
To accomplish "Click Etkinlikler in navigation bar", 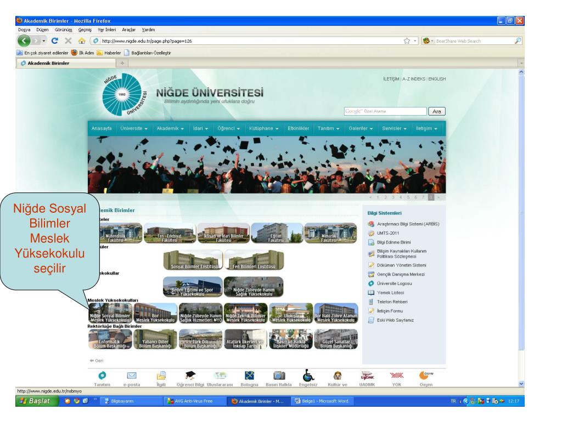I will click(x=298, y=128).
